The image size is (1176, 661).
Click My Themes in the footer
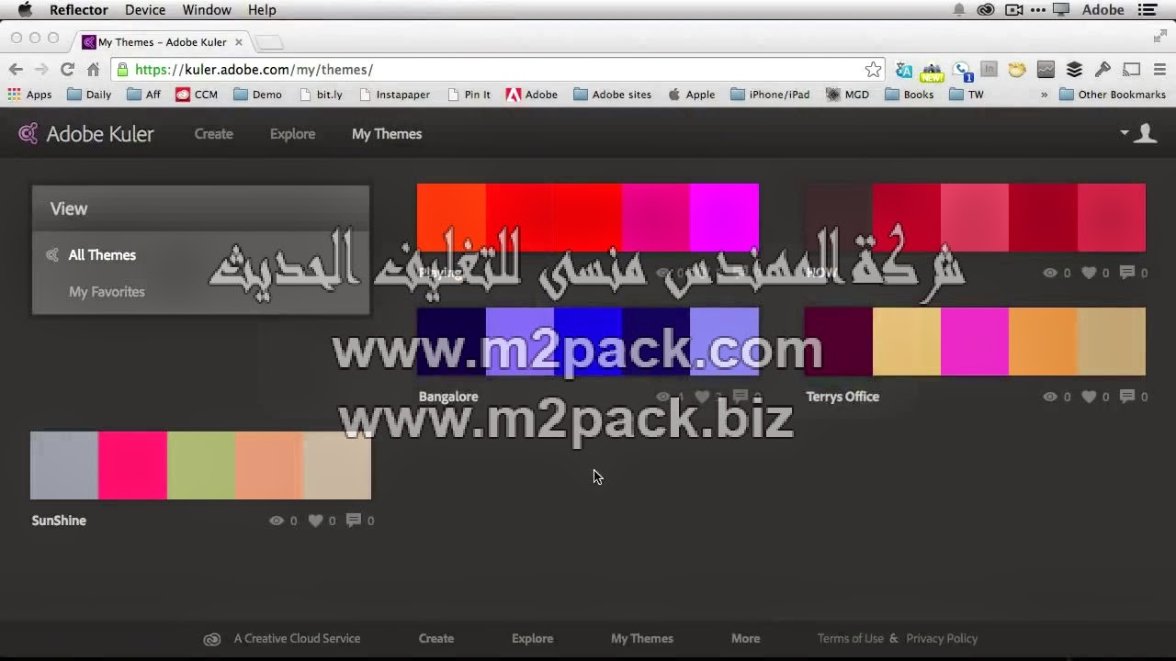pyautogui.click(x=642, y=638)
